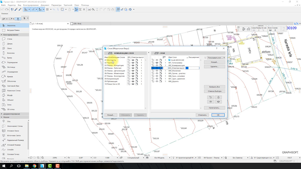Open the Конструирование menu
The height and width of the screenshot is (169, 301).
tap(31, 5)
